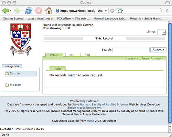
Task: Open the Plone link
Action: click(90, 121)
